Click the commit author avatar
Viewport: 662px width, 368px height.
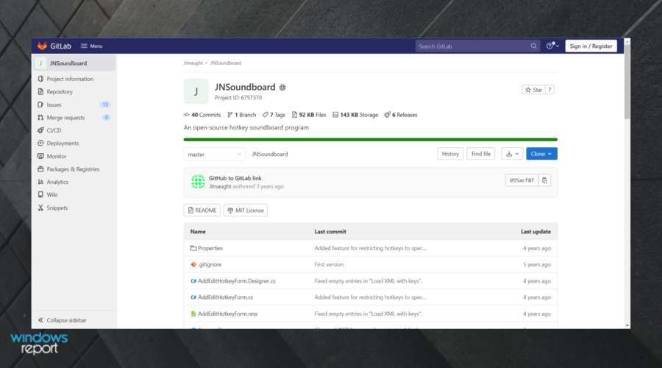tap(198, 182)
